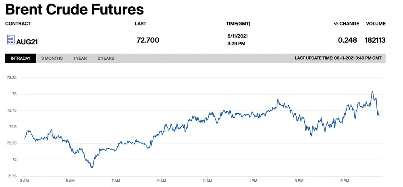This screenshot has height=187, width=403.
Task: Open the 1 YEAR chart tab
Action: (x=80, y=58)
